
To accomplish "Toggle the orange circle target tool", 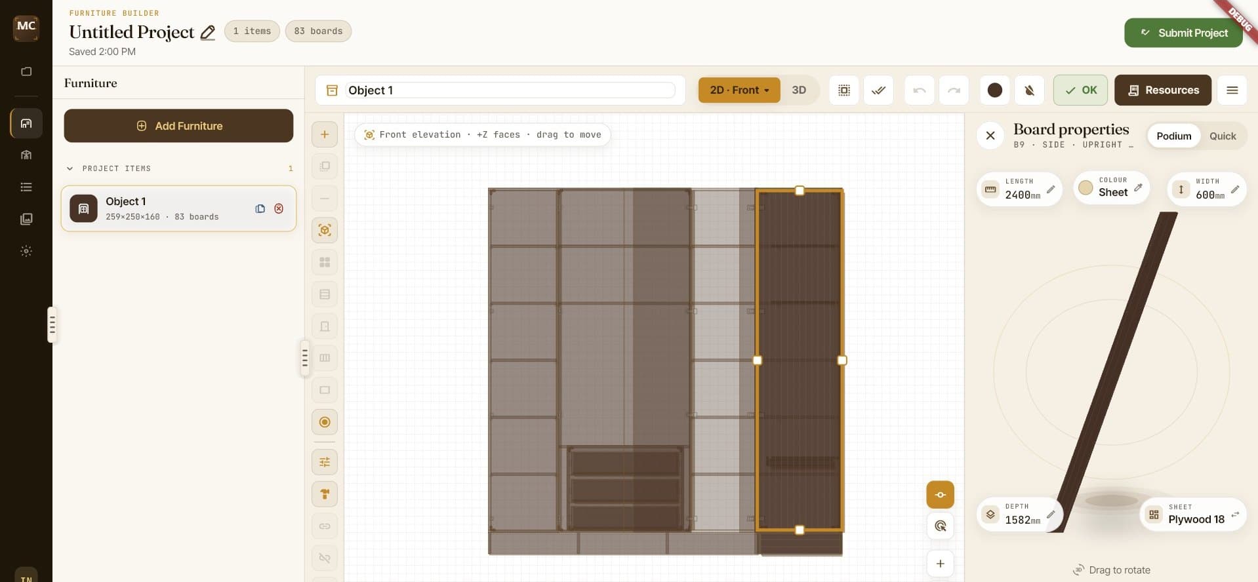I will (325, 422).
